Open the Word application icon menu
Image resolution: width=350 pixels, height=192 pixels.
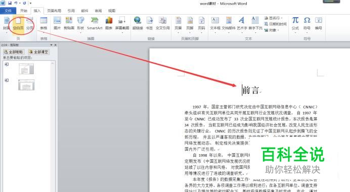coord(3,3)
